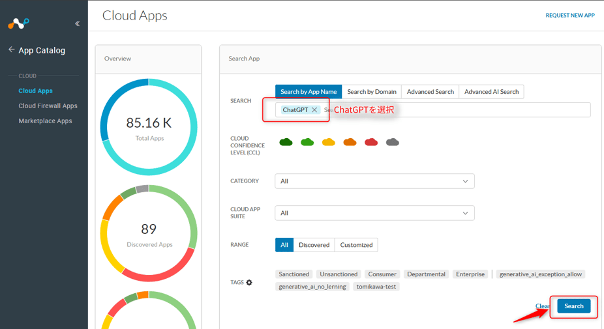Viewport: 604px width, 329px height.
Task: Open the Request New App link
Action: (x=569, y=16)
